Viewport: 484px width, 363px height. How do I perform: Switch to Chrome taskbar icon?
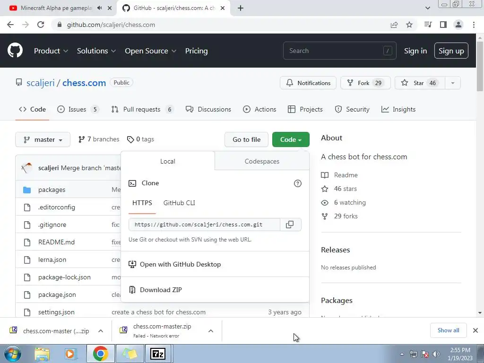pyautogui.click(x=100, y=354)
